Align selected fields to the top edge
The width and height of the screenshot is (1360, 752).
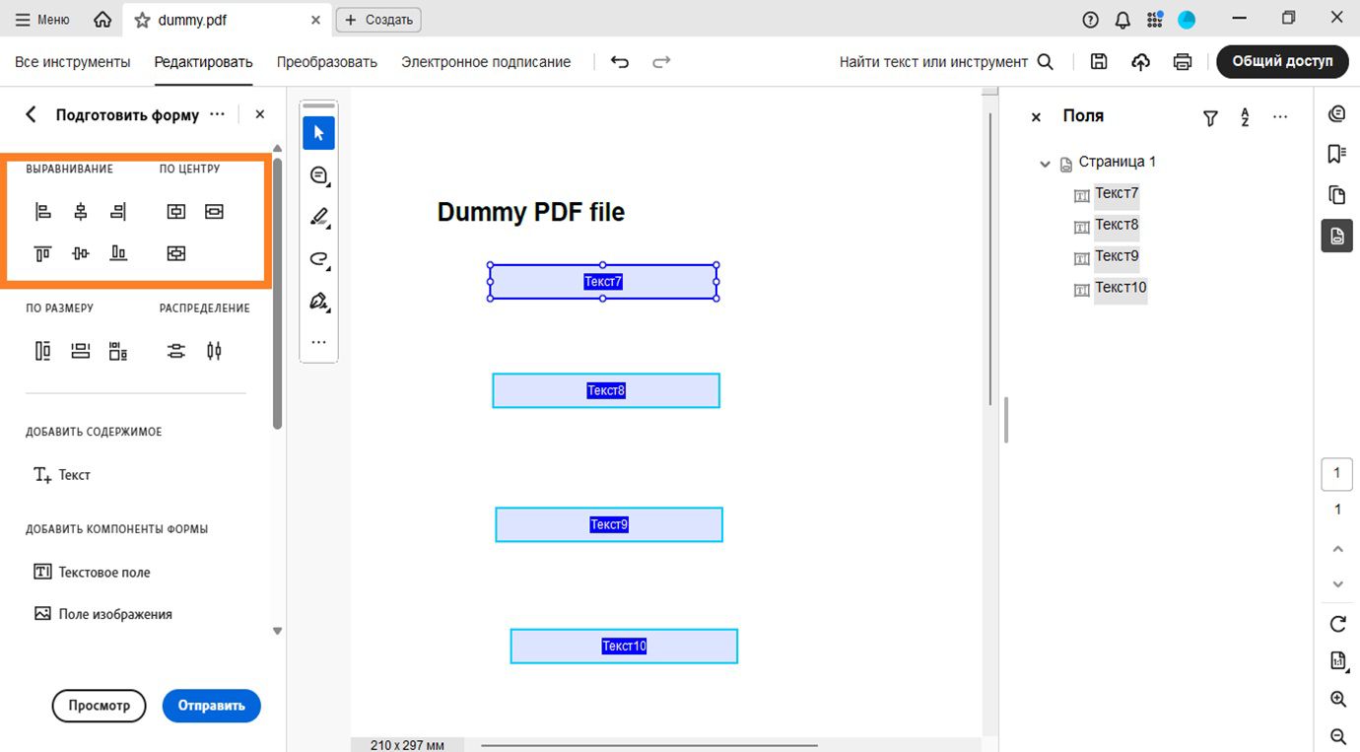coord(42,253)
